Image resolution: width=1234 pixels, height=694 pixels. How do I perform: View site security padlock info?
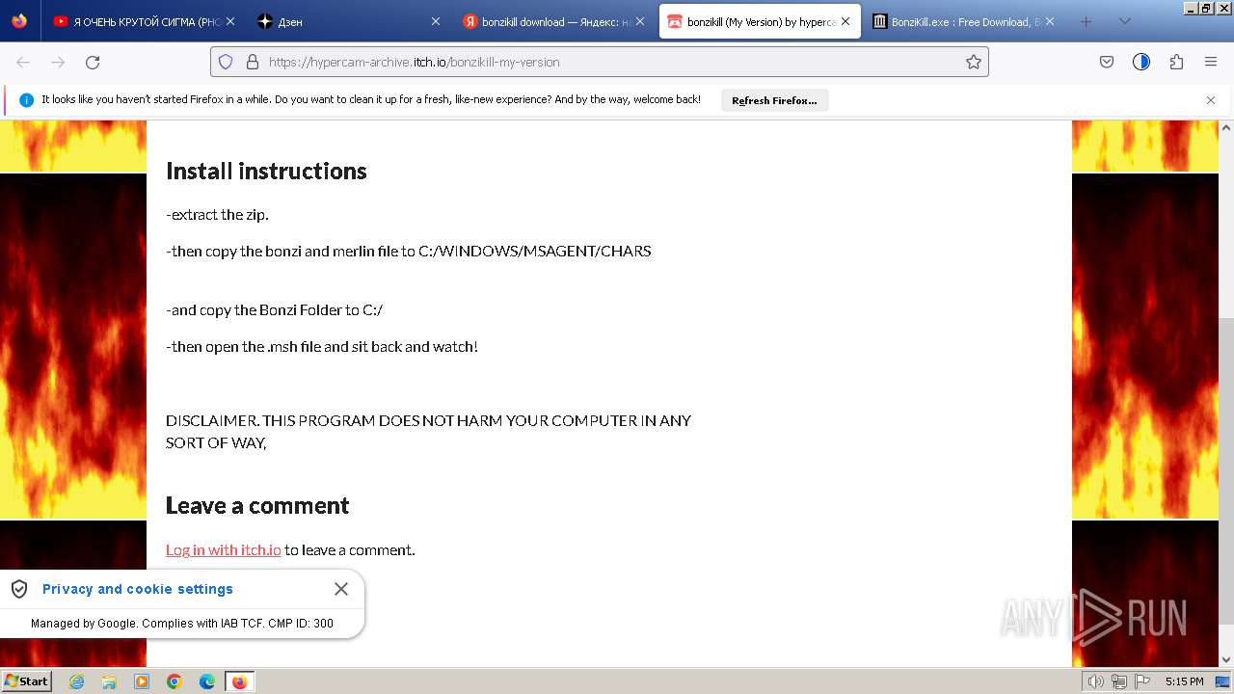[x=253, y=62]
